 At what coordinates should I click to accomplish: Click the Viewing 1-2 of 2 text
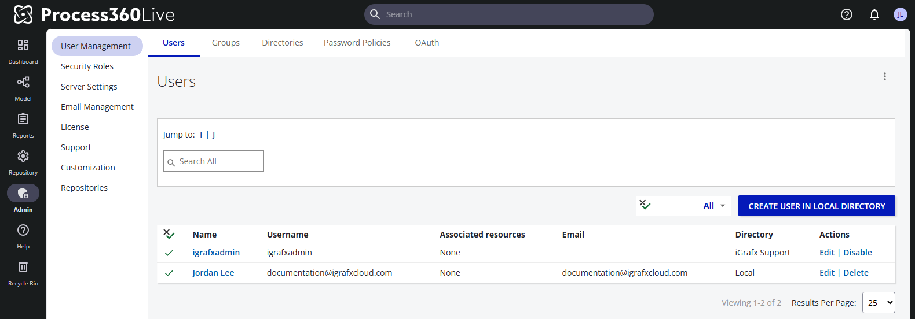[x=751, y=303]
